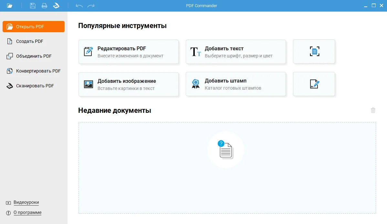Select Открыть PDF in the sidebar

pos(34,26)
